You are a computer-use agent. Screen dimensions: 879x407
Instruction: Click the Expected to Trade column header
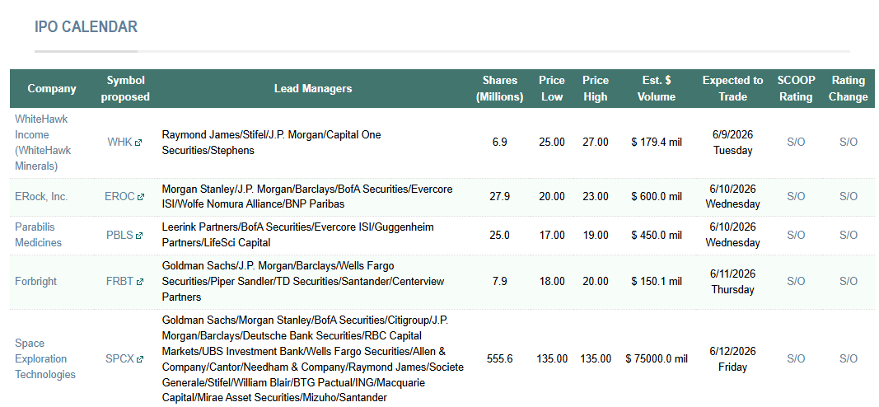click(x=732, y=89)
